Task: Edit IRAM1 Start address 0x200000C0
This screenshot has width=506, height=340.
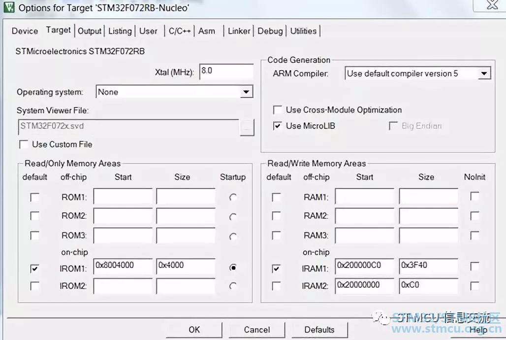Action: pyautogui.click(x=364, y=266)
